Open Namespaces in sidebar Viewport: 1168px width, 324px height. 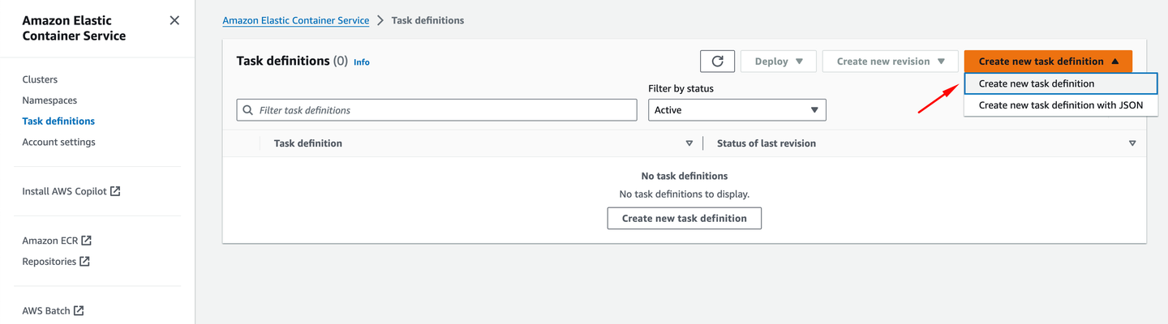[49, 100]
